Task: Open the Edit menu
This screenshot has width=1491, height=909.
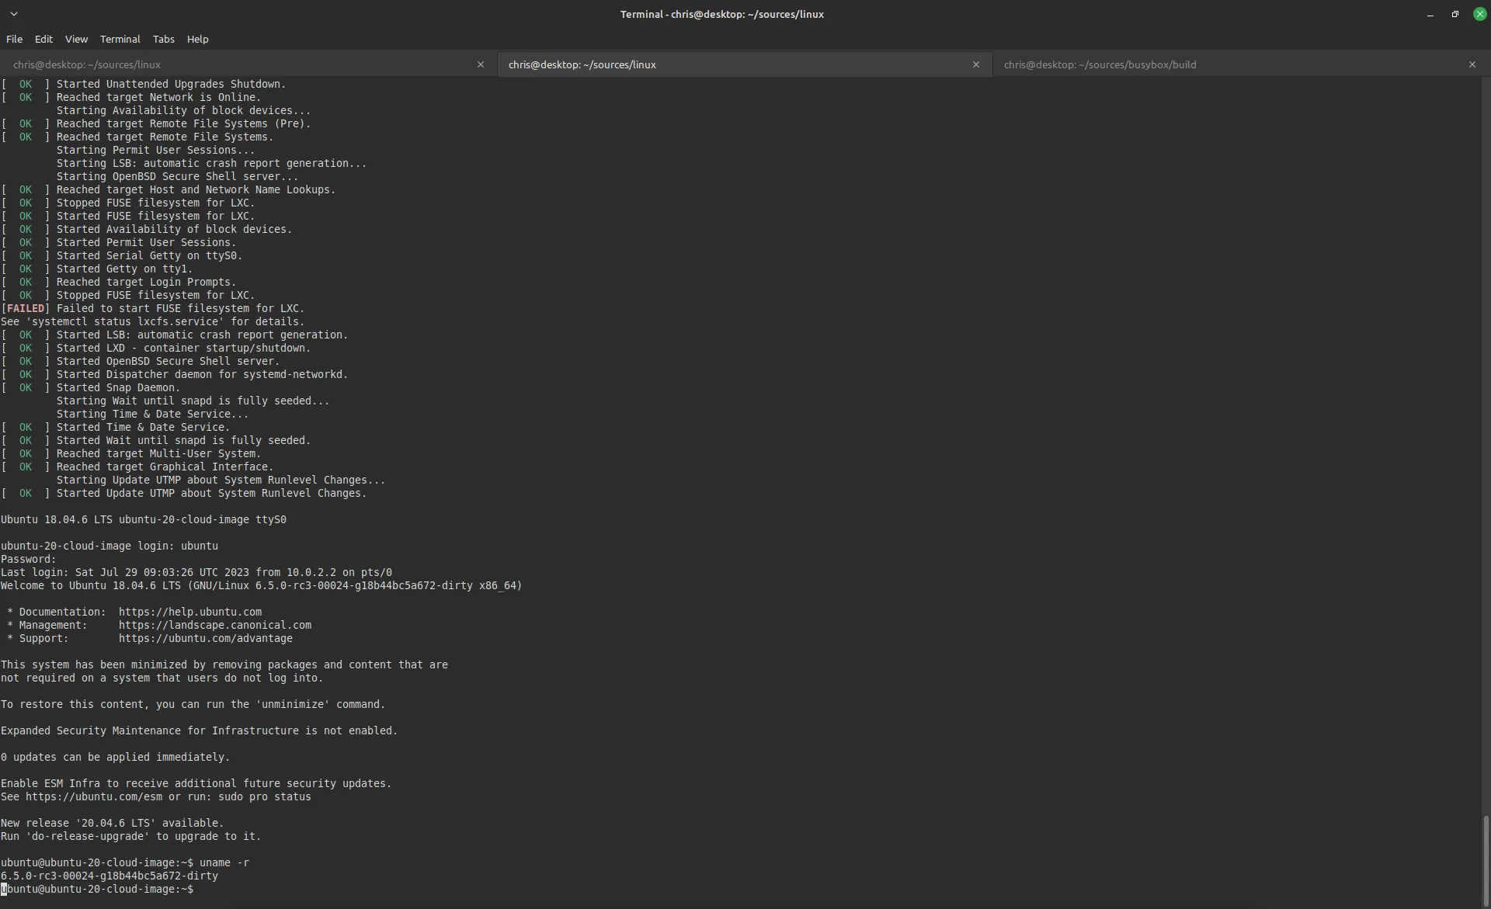Action: point(43,39)
